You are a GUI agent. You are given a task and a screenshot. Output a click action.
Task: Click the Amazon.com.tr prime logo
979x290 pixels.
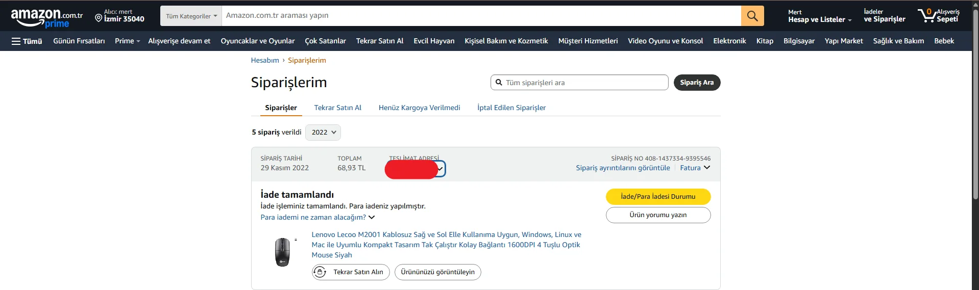click(46, 18)
